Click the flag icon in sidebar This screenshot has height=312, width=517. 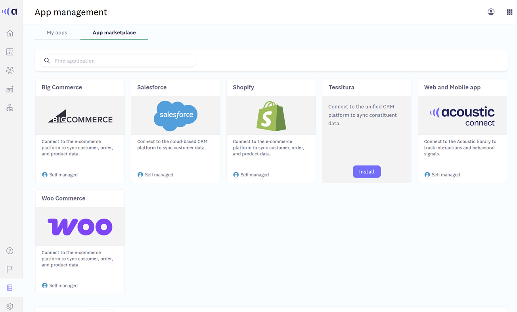(x=10, y=269)
